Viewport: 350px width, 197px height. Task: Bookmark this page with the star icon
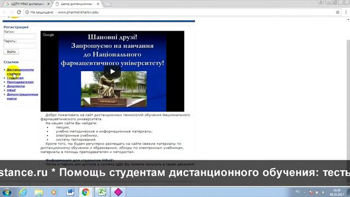(337, 12)
